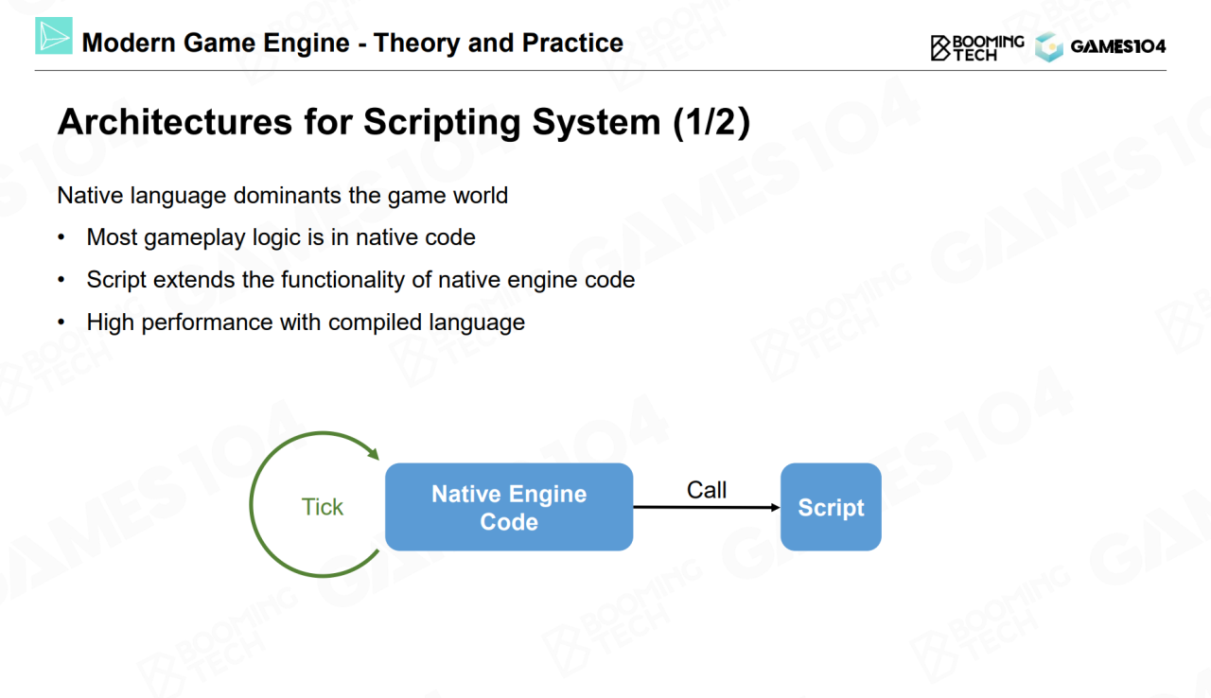Click the 'Tick' text inside the loop
Viewport: 1211px width, 698px height.
[x=322, y=507]
